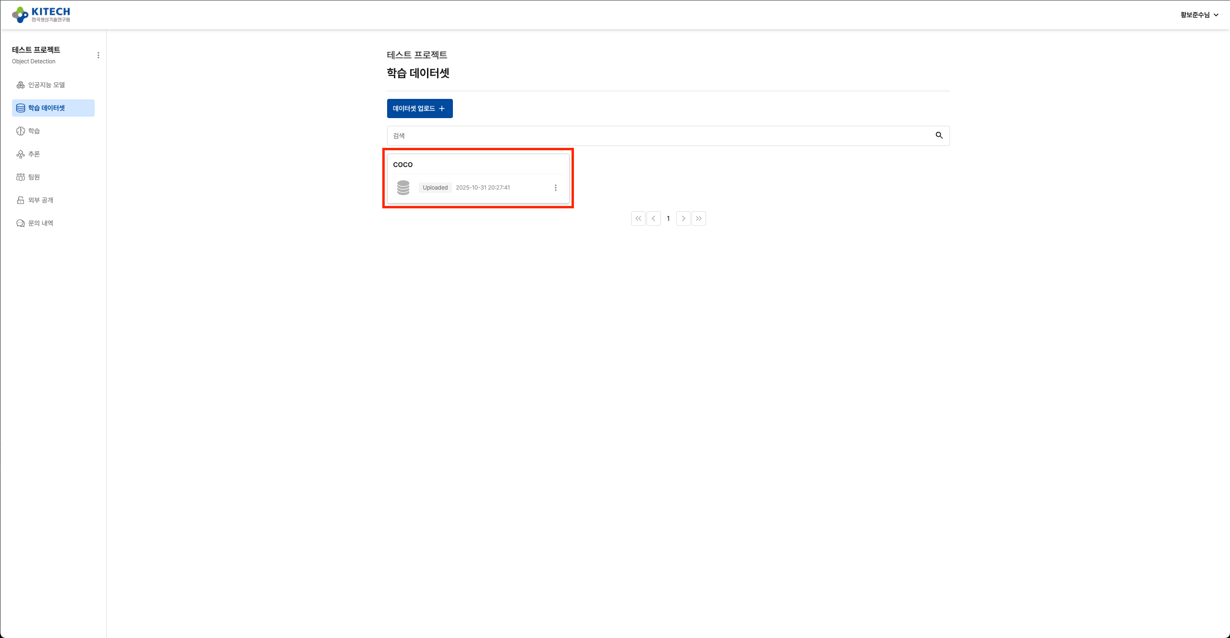Click the magnifier search icon
The width and height of the screenshot is (1230, 638).
coord(939,135)
